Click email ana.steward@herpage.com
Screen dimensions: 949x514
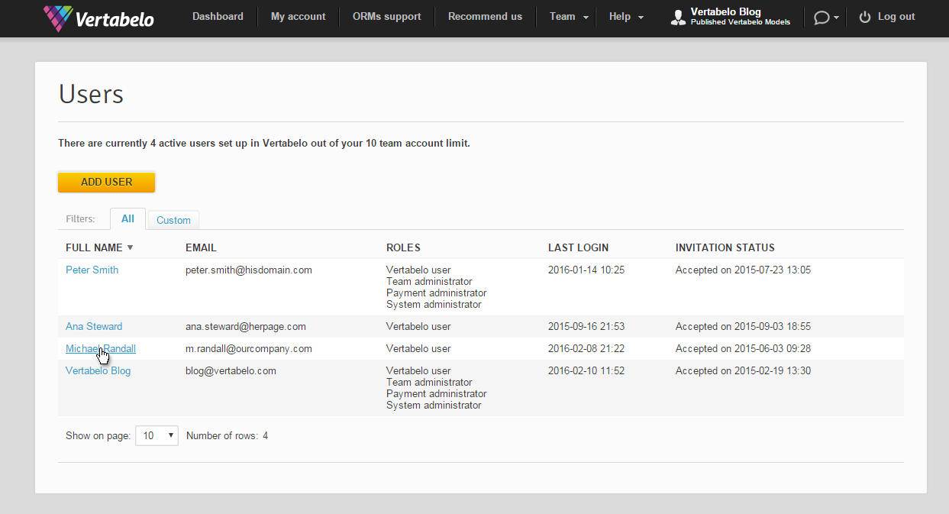click(246, 326)
